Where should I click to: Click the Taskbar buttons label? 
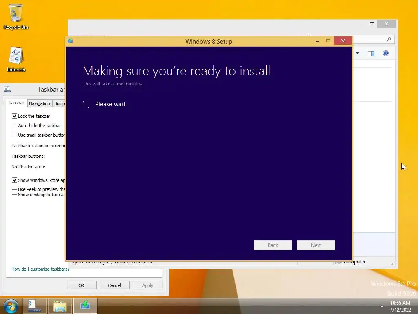pyautogui.click(x=28, y=156)
